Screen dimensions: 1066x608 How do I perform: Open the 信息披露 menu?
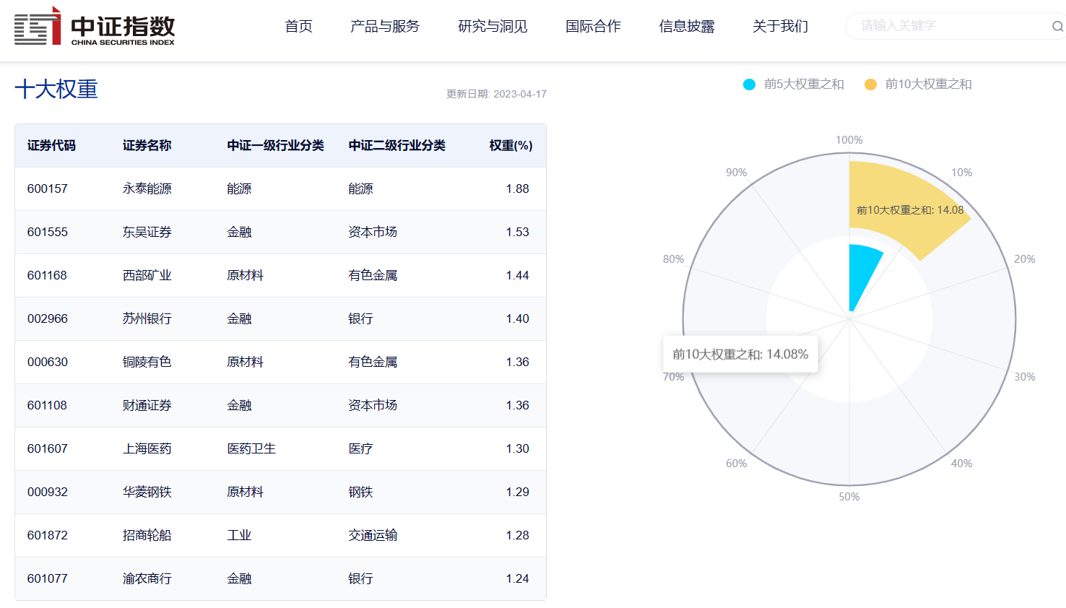tap(687, 27)
